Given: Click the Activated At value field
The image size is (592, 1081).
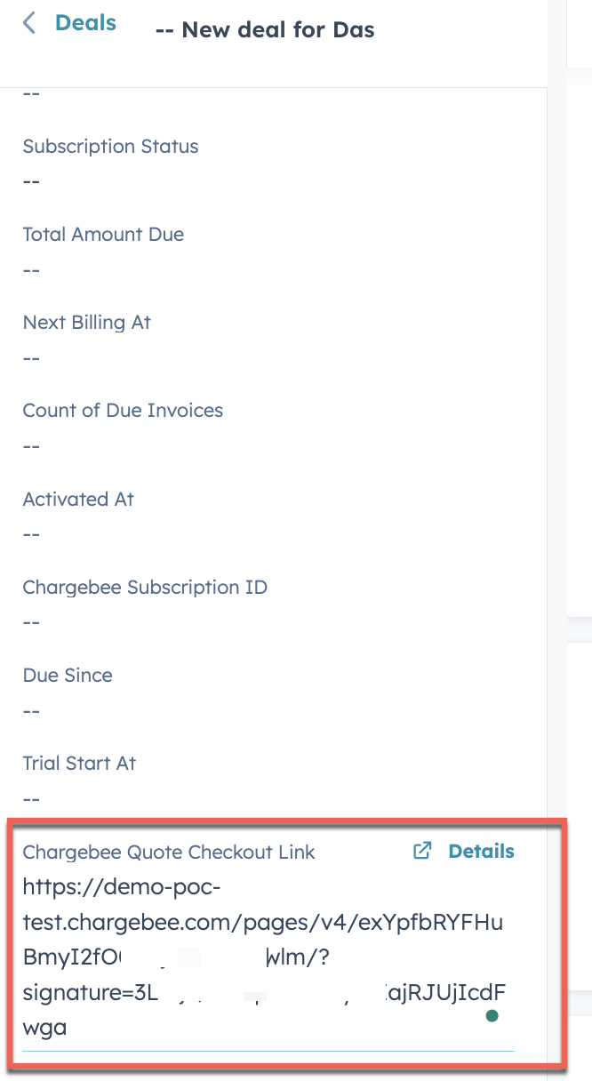Looking at the screenshot, I should [x=32, y=533].
